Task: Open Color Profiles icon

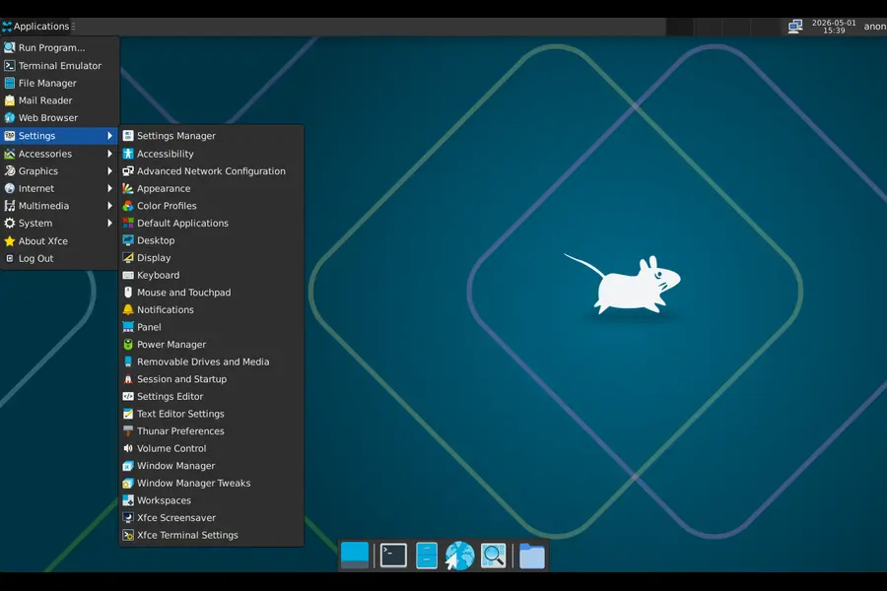Action: [x=128, y=206]
